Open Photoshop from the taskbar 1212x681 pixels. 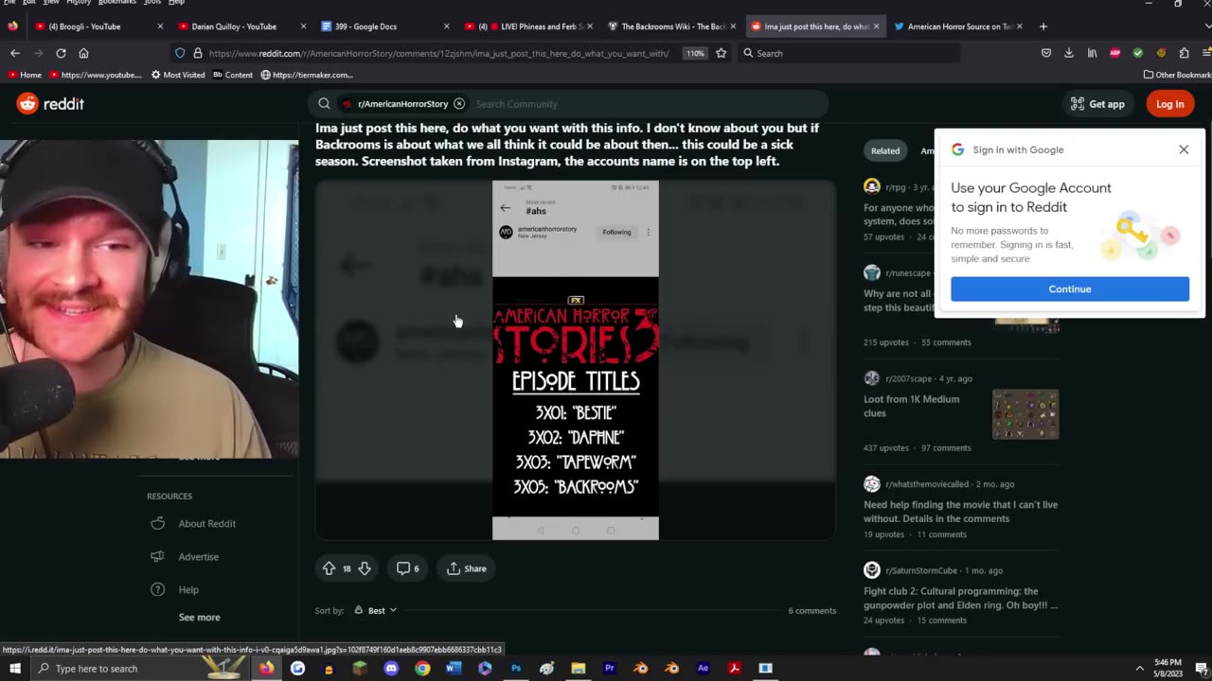[516, 669]
